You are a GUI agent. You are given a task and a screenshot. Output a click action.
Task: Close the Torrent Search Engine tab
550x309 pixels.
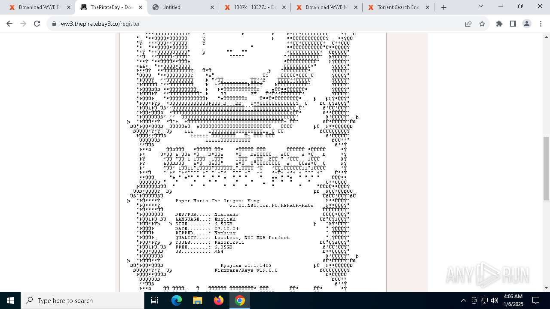coord(428,7)
